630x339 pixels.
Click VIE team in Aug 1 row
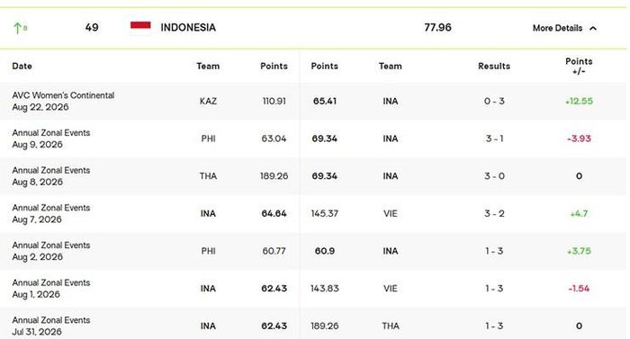click(390, 289)
